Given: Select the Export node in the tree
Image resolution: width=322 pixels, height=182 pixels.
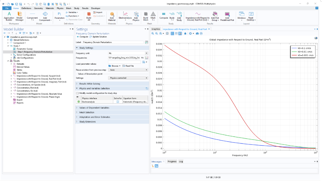Looking at the screenshot, I should pyautogui.click(x=20, y=100).
